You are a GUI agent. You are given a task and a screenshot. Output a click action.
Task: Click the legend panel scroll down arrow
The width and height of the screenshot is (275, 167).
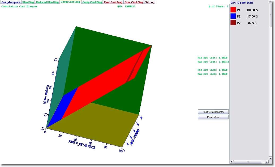coord(270,158)
